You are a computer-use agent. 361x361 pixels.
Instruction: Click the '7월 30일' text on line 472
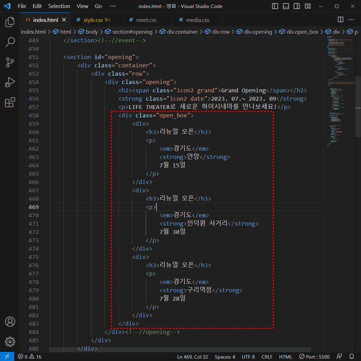coord(172,232)
